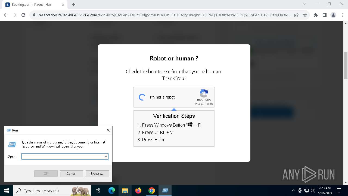Expand the Run dialog Open dropdown

pyautogui.click(x=106, y=156)
